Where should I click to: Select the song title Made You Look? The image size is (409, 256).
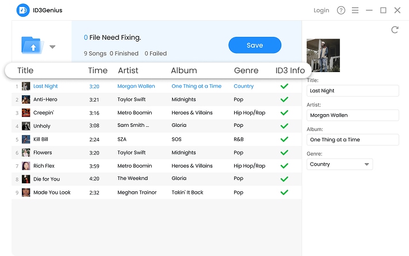click(x=52, y=193)
